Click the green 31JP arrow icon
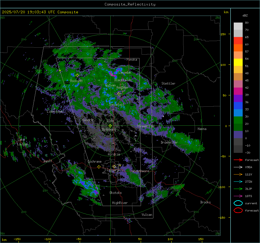The height and width of the screenshot is (243, 260). (238, 189)
